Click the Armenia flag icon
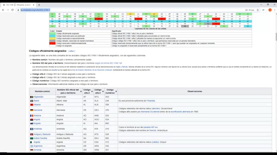Screen dimensions: 277x155 click(x=32, y=150)
